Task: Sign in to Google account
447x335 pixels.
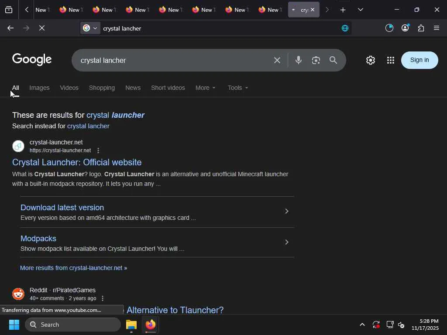Action: point(419,60)
